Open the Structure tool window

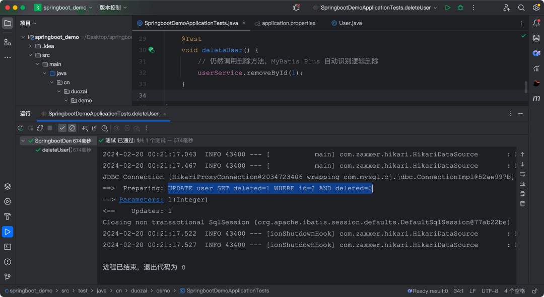tap(8, 42)
